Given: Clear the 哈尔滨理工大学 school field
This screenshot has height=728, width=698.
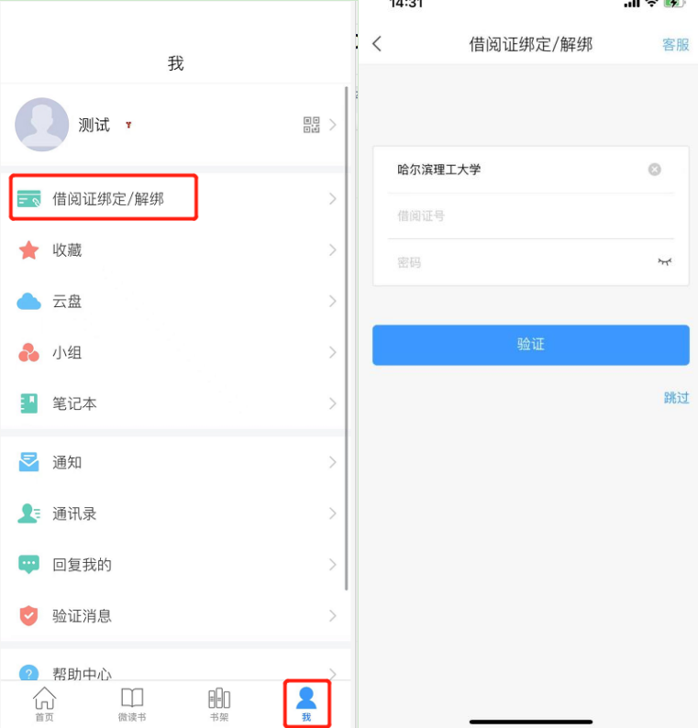Looking at the screenshot, I should [654, 170].
